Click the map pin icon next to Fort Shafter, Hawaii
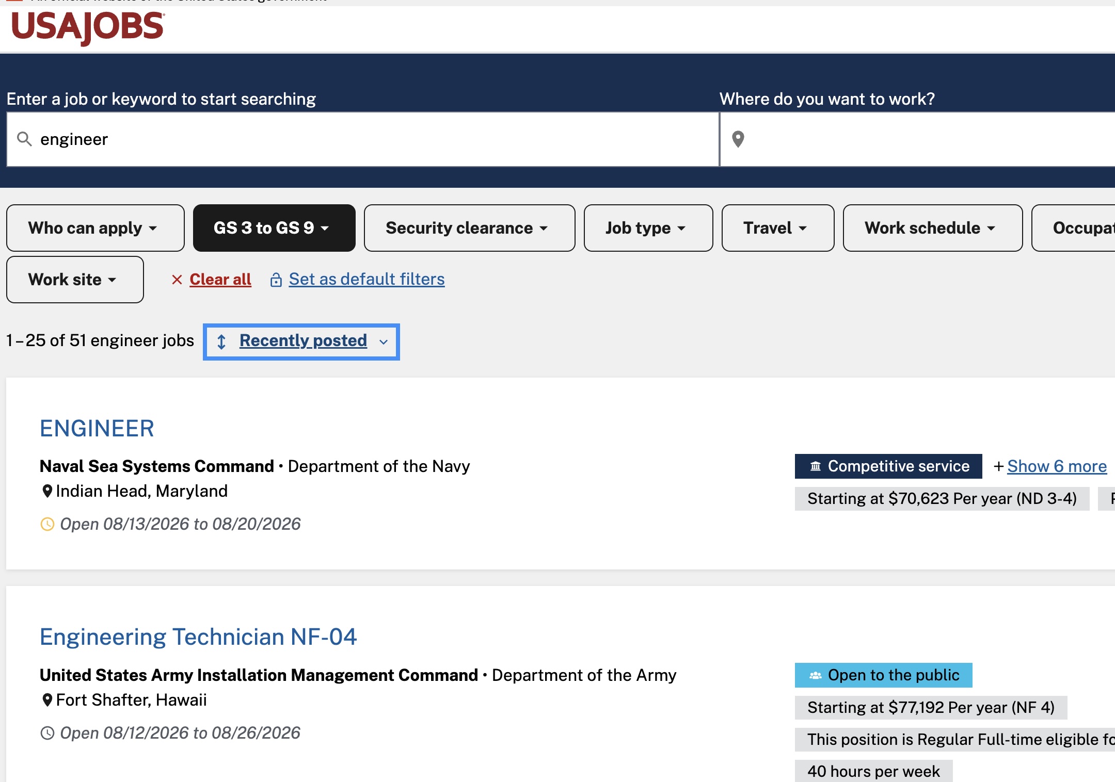Viewport: 1115px width, 782px height. tap(47, 700)
